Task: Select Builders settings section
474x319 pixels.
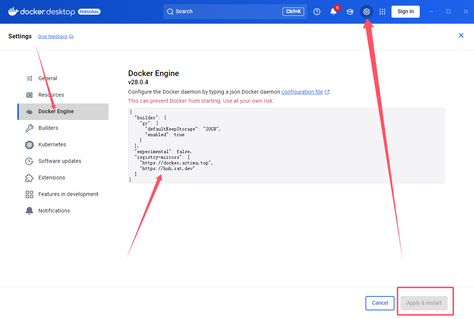Action: (x=63, y=128)
